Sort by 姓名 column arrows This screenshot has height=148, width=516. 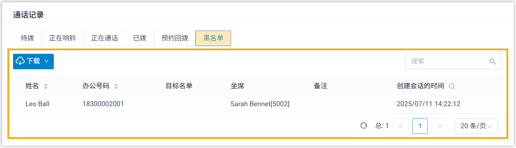(46, 86)
